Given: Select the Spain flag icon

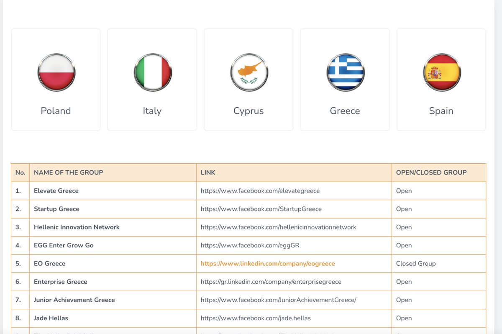Looking at the screenshot, I should (x=441, y=72).
